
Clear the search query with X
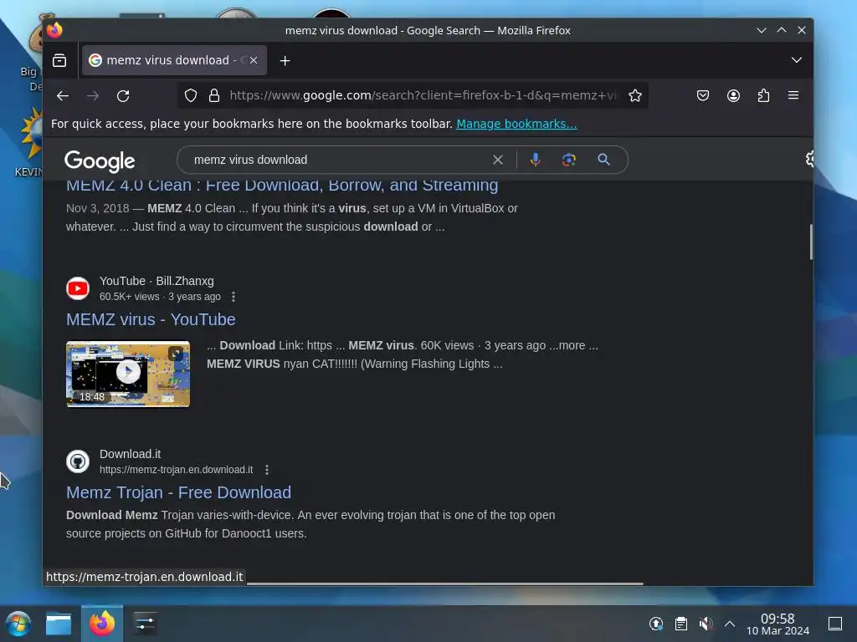497,160
